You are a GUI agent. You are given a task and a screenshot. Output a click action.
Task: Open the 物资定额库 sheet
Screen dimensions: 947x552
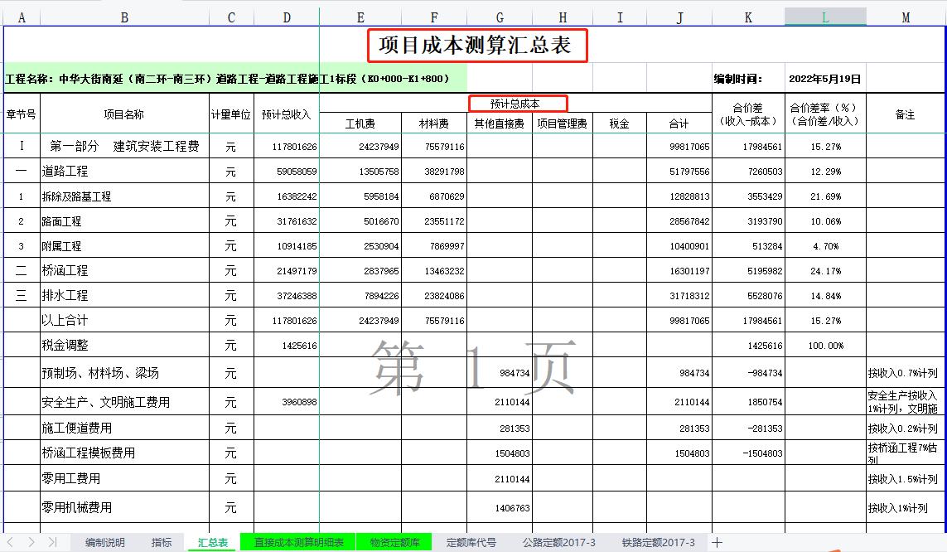pos(393,543)
